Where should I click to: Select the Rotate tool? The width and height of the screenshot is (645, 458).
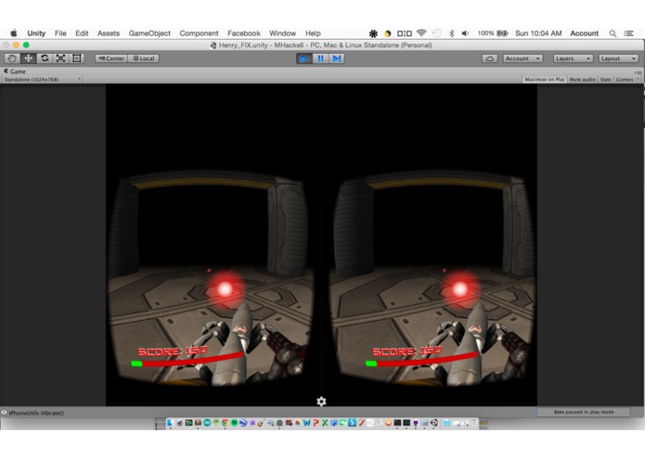pos(45,58)
